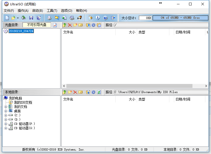Open the 工具(T) menu
This screenshot has height=154, width=211.
[x=52, y=11]
